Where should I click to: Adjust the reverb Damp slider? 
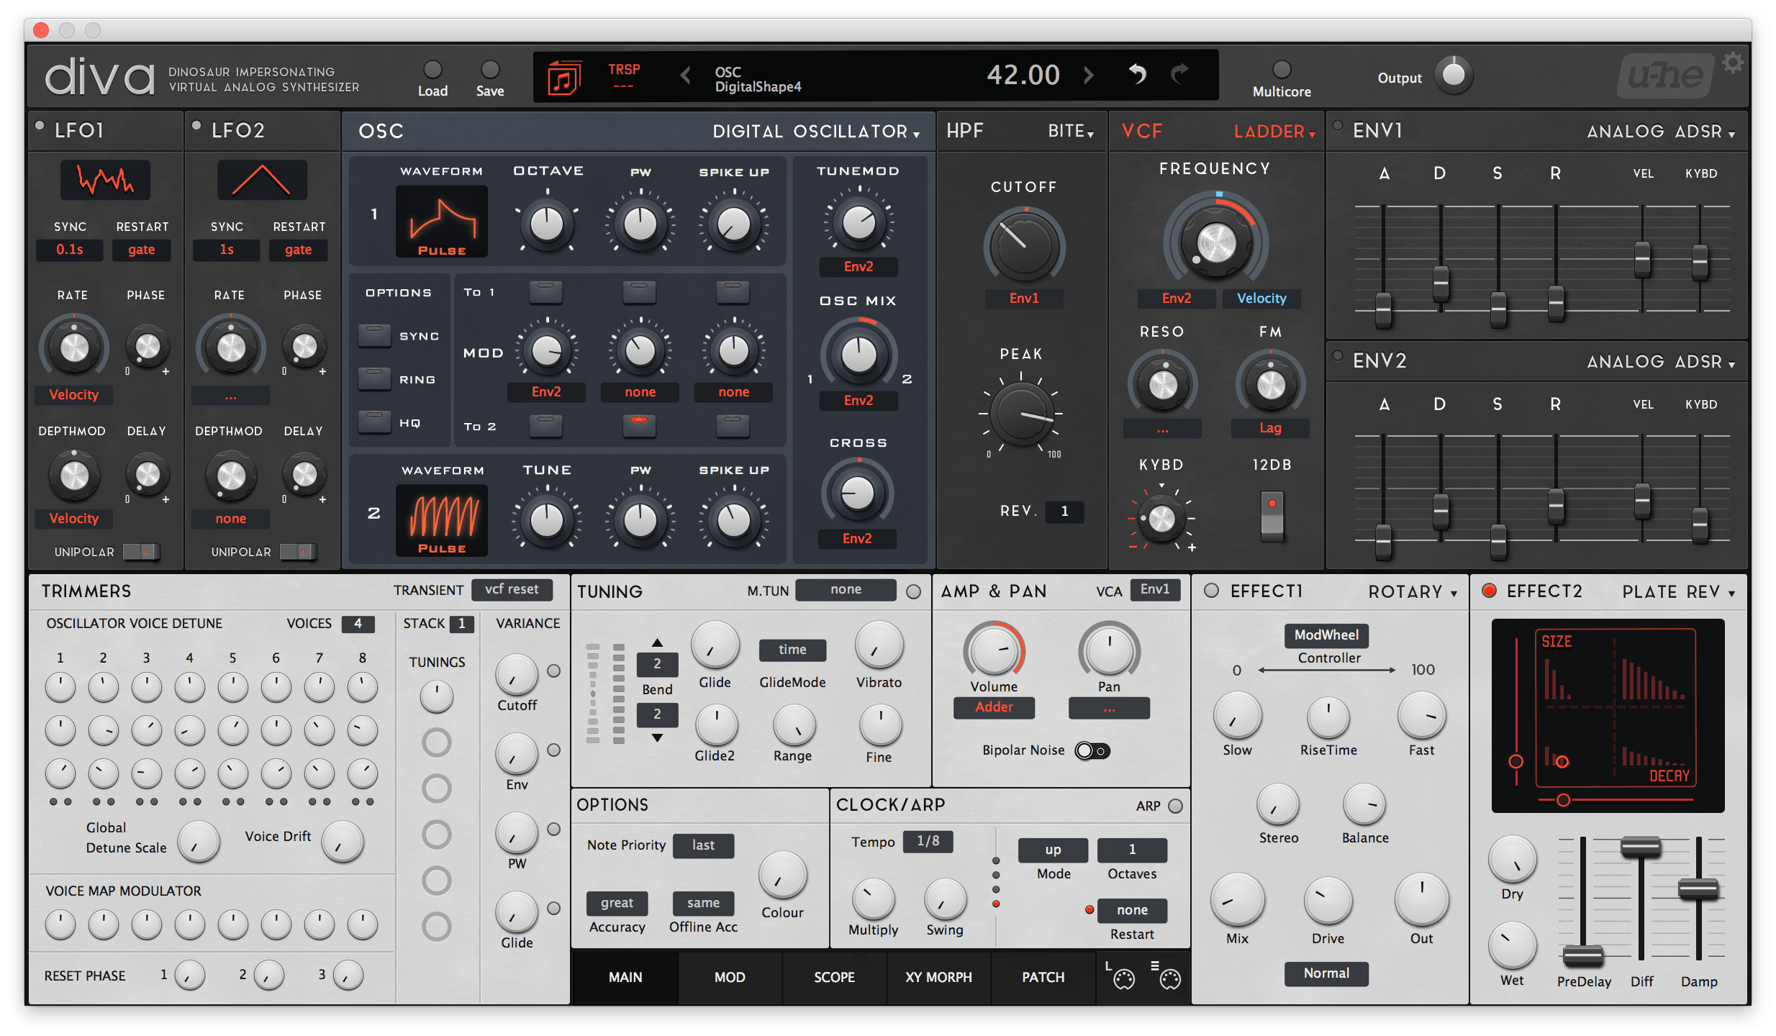tap(1698, 890)
